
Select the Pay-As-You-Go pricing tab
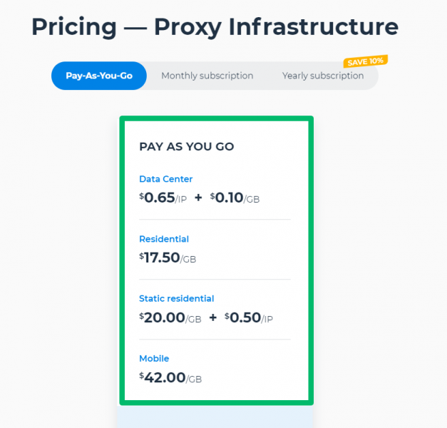99,76
